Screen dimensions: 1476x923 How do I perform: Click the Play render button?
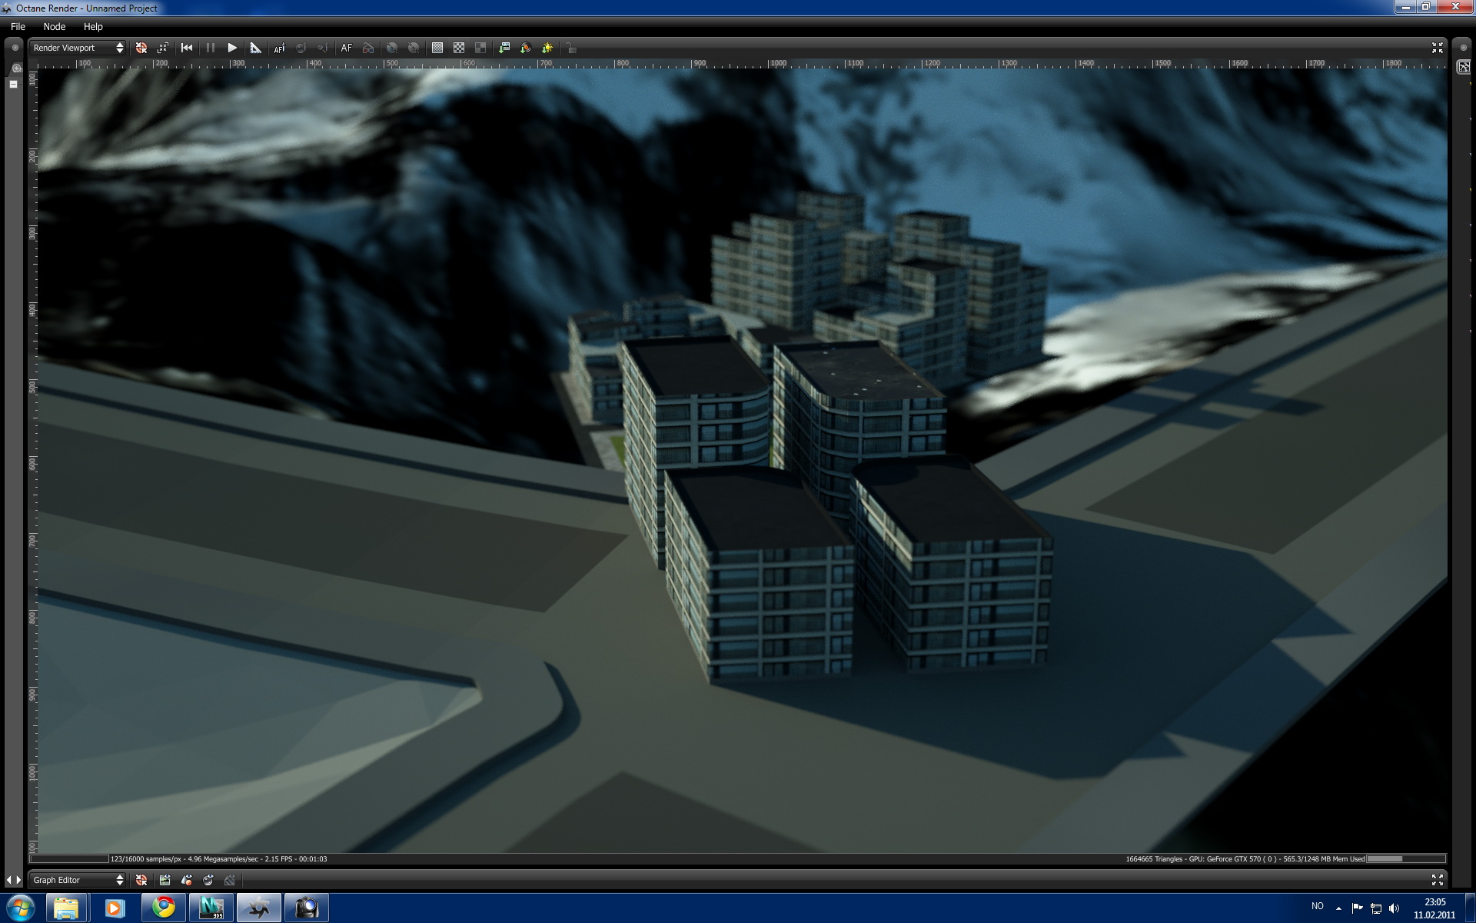[x=232, y=48]
